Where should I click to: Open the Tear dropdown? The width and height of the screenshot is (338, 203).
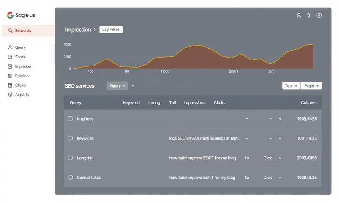click(291, 86)
